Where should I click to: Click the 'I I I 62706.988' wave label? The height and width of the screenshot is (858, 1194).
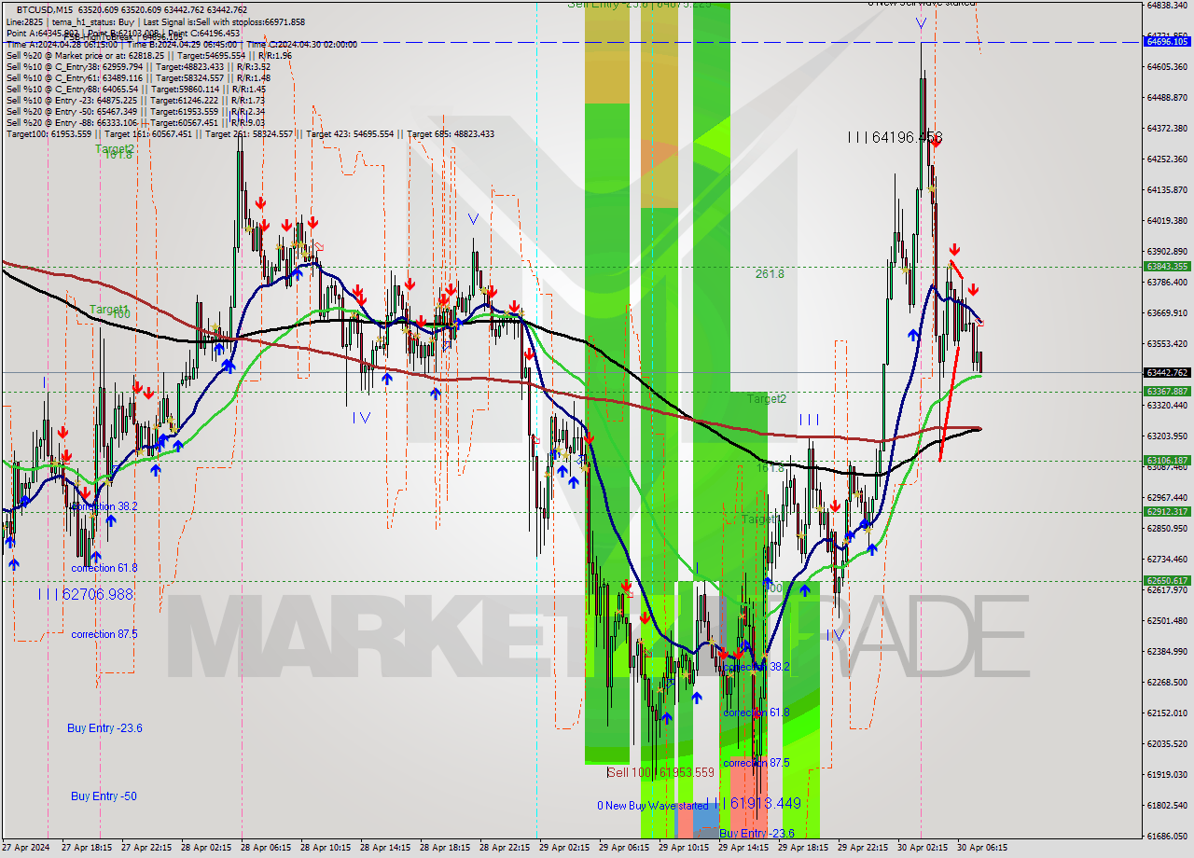[x=85, y=594]
